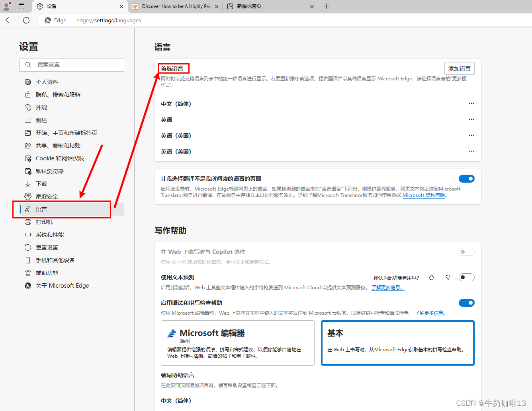532x411 pixels.
Task: Disable the 启用语法和拼写检查帮助 switch
Action: (x=467, y=303)
